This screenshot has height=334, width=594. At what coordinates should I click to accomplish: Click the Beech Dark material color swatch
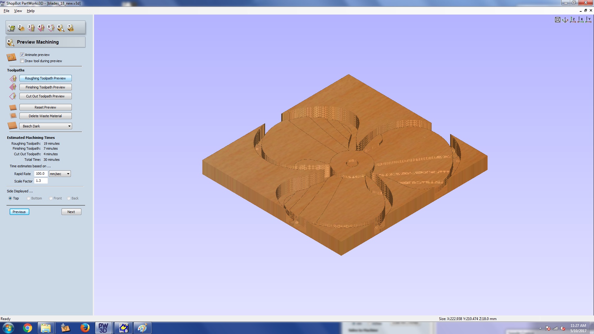[x=12, y=126]
